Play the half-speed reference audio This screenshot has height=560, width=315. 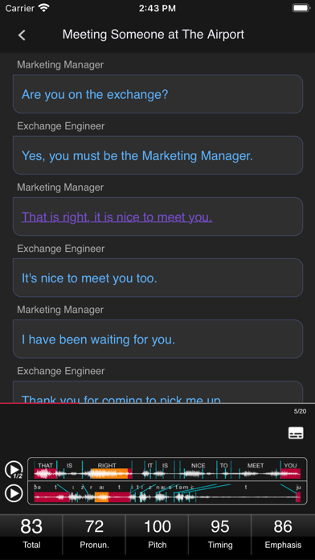tap(14, 470)
